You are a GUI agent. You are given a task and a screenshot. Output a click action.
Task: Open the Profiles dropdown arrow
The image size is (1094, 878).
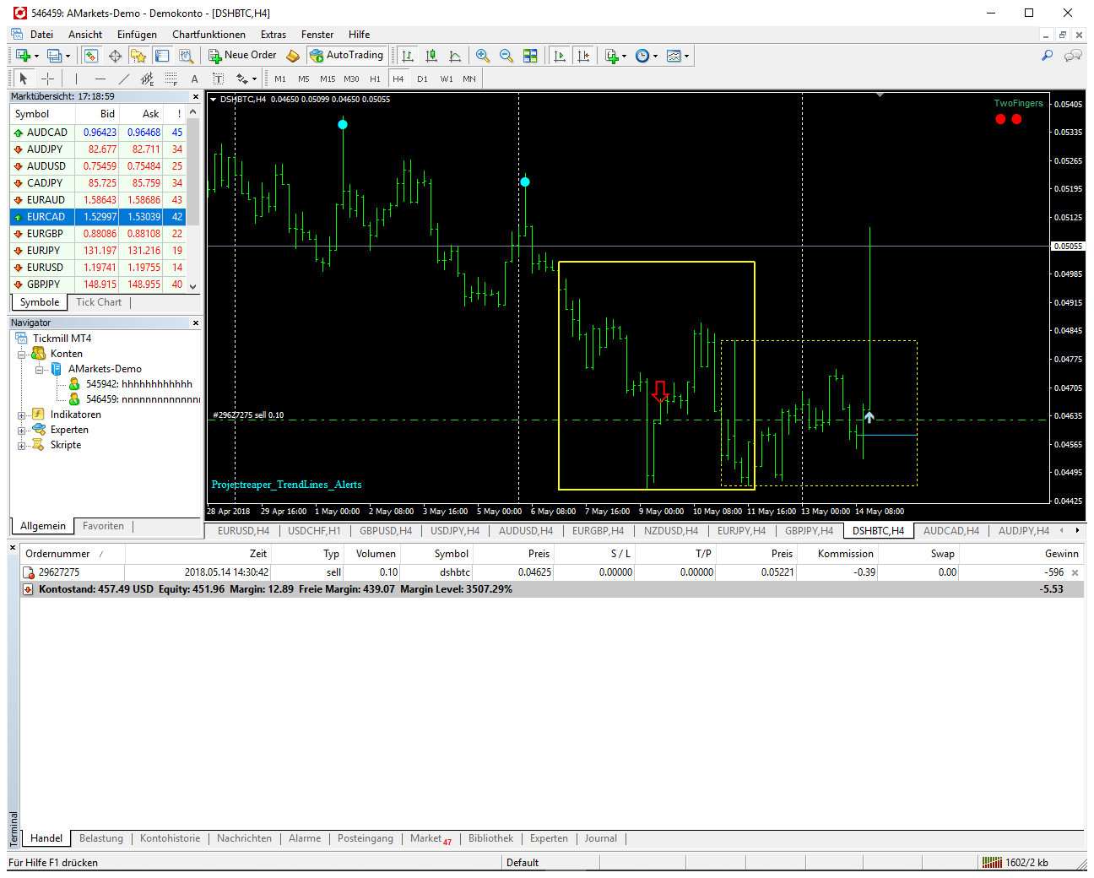pos(68,57)
